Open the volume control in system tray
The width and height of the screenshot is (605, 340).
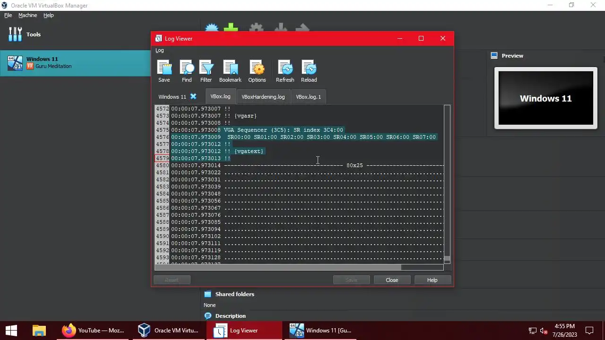coord(544,331)
